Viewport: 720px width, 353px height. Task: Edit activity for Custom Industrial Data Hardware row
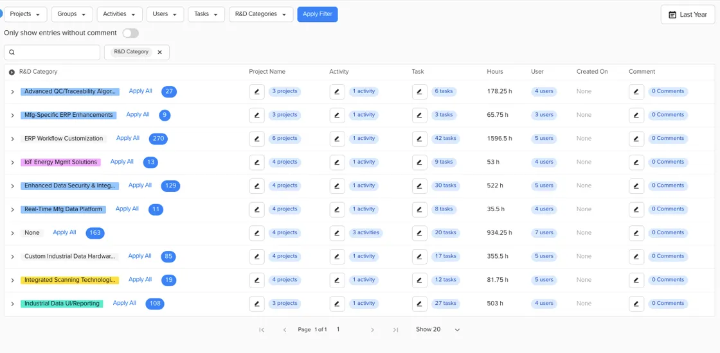click(337, 256)
